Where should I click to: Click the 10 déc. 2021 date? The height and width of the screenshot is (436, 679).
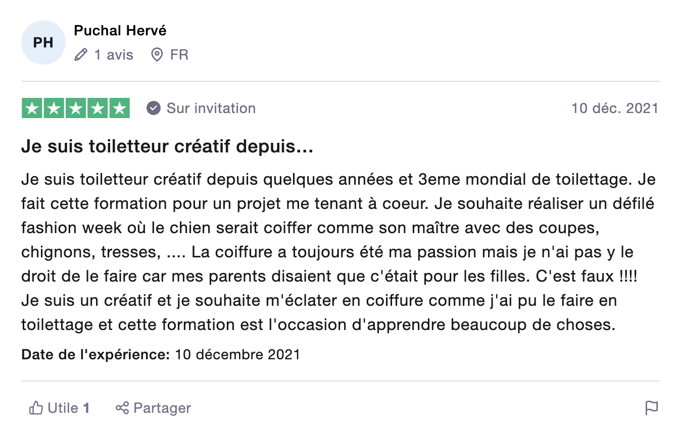tap(615, 108)
